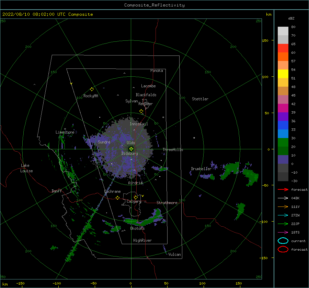Click the yellow diamond marker beside RockyMH

point(92,89)
